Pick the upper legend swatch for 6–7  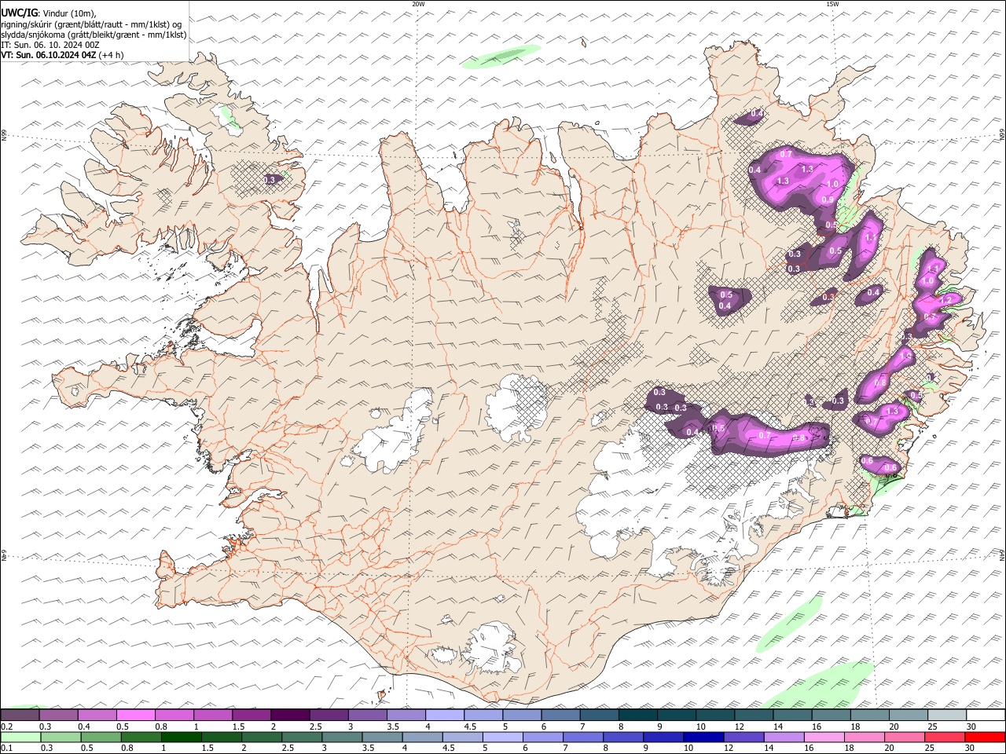click(561, 715)
